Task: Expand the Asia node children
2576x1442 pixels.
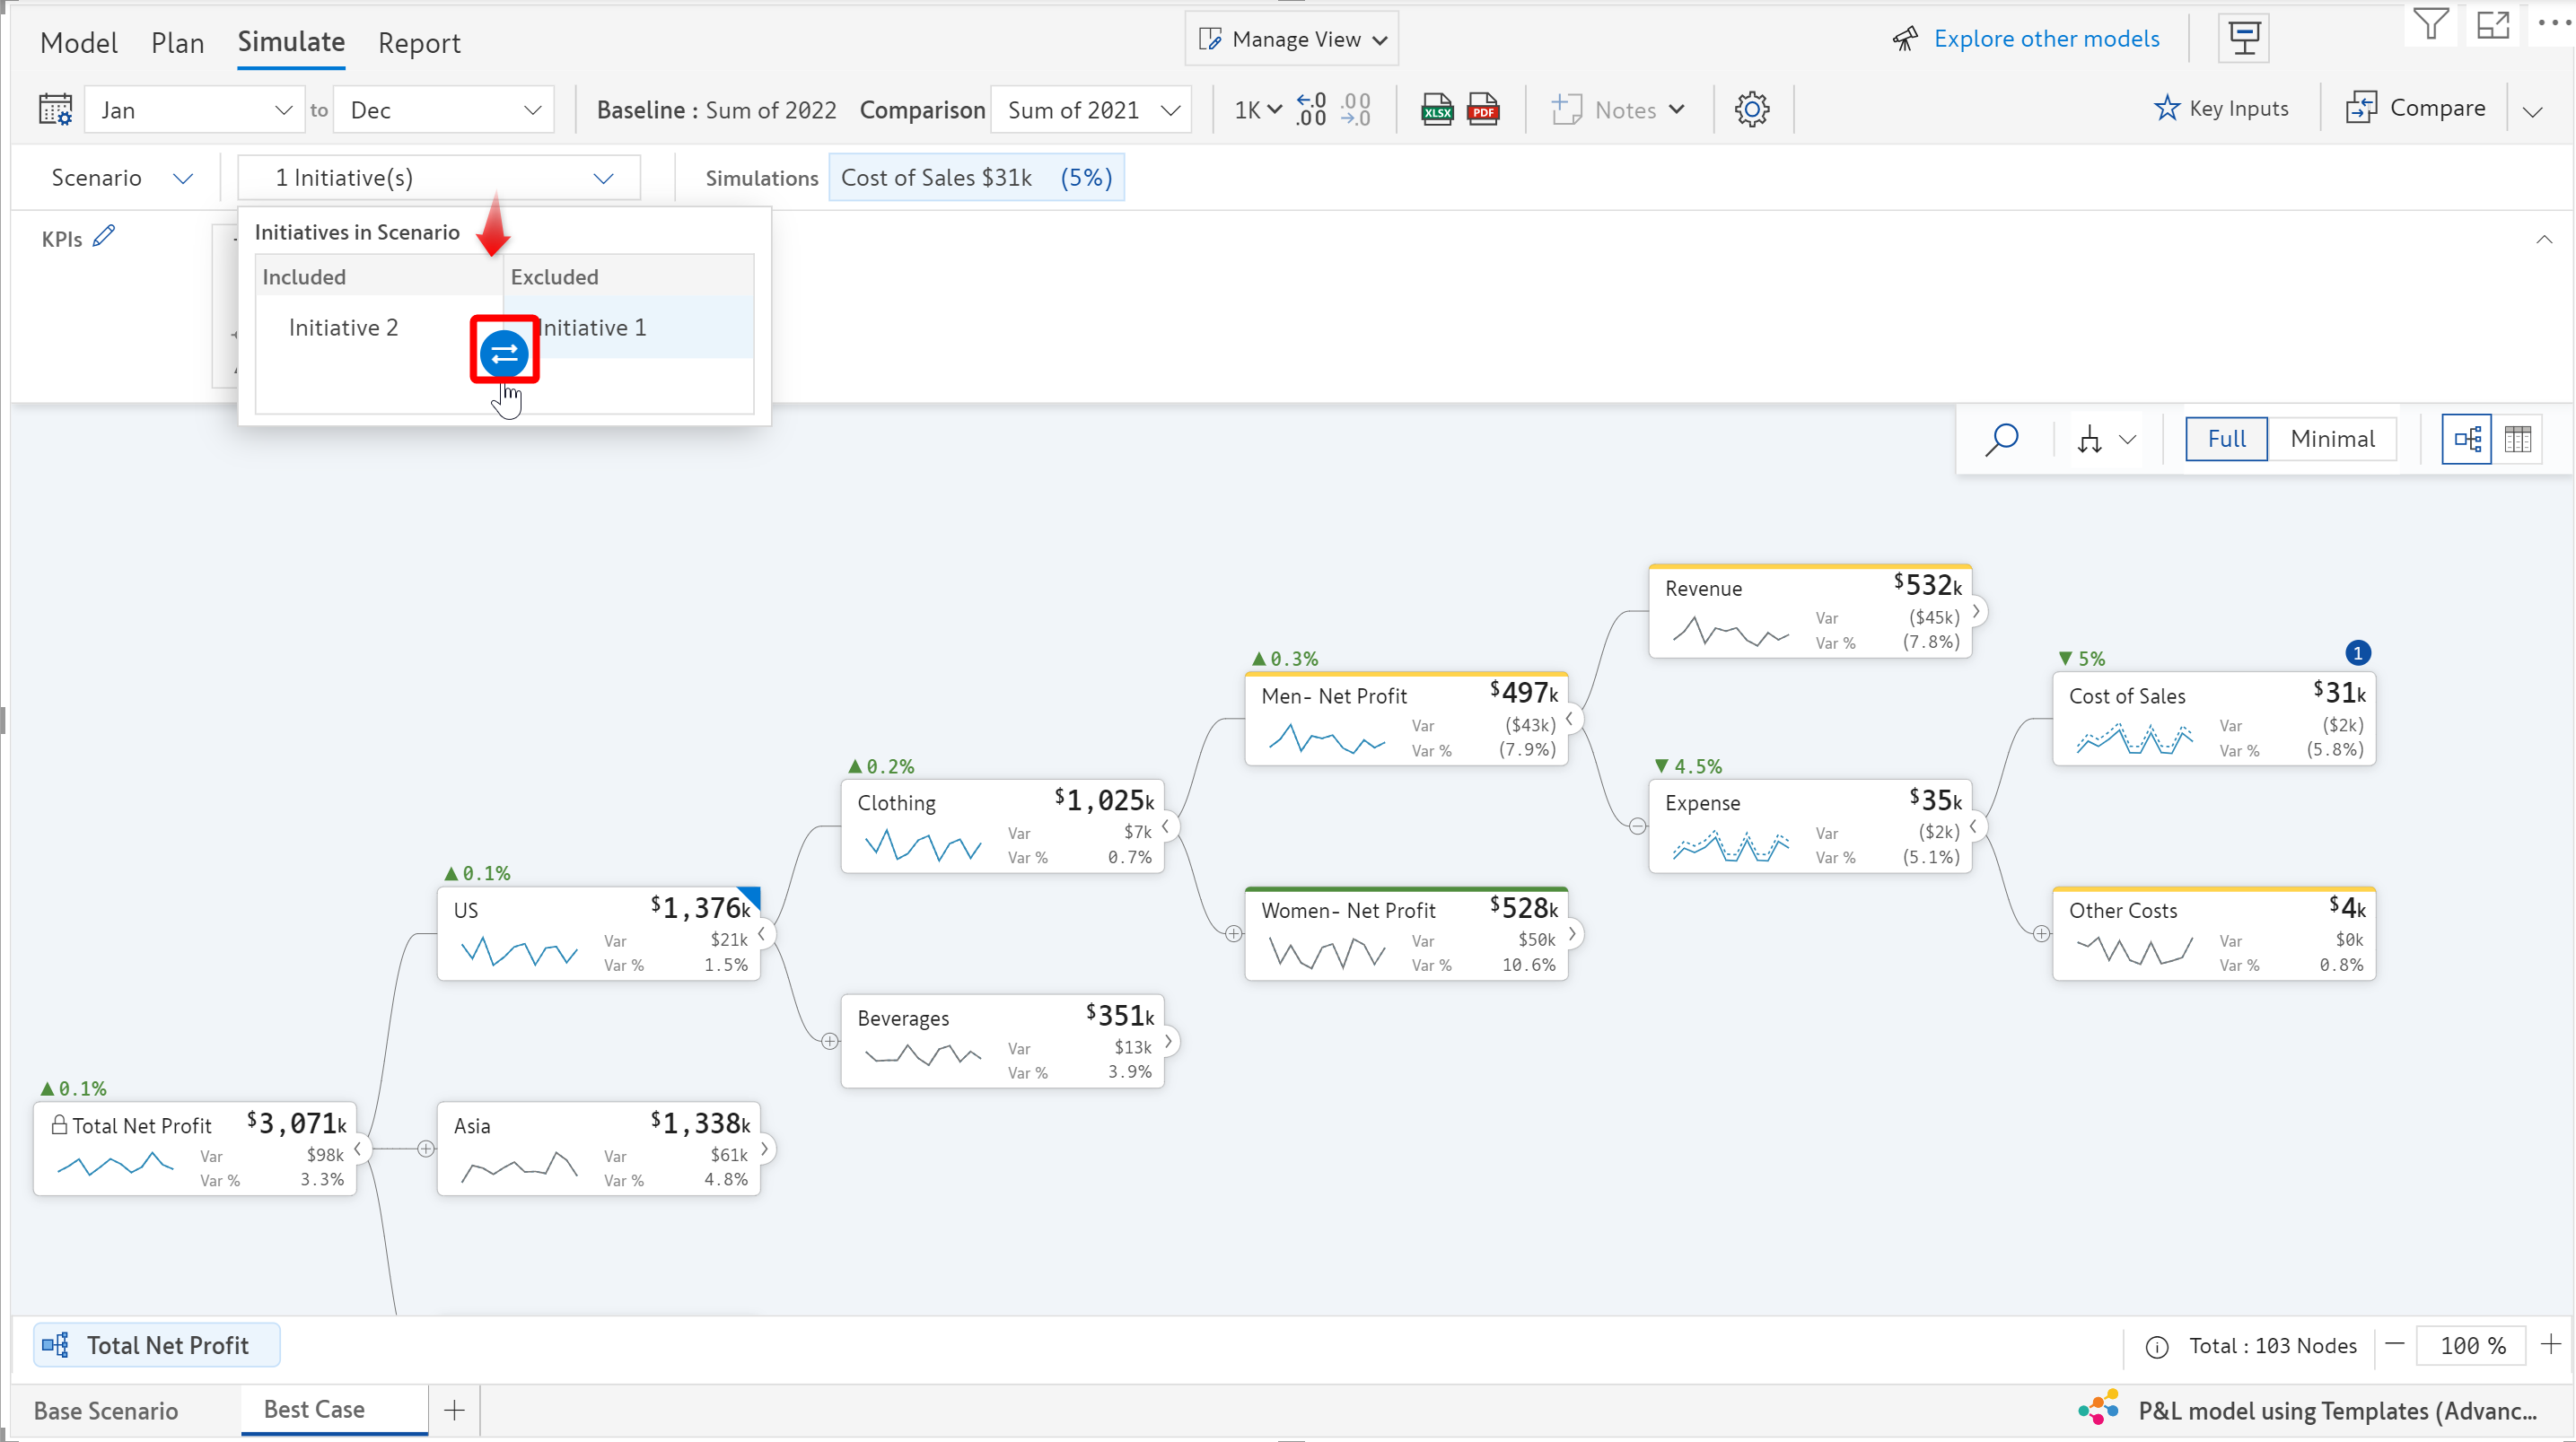Action: pos(765,1149)
